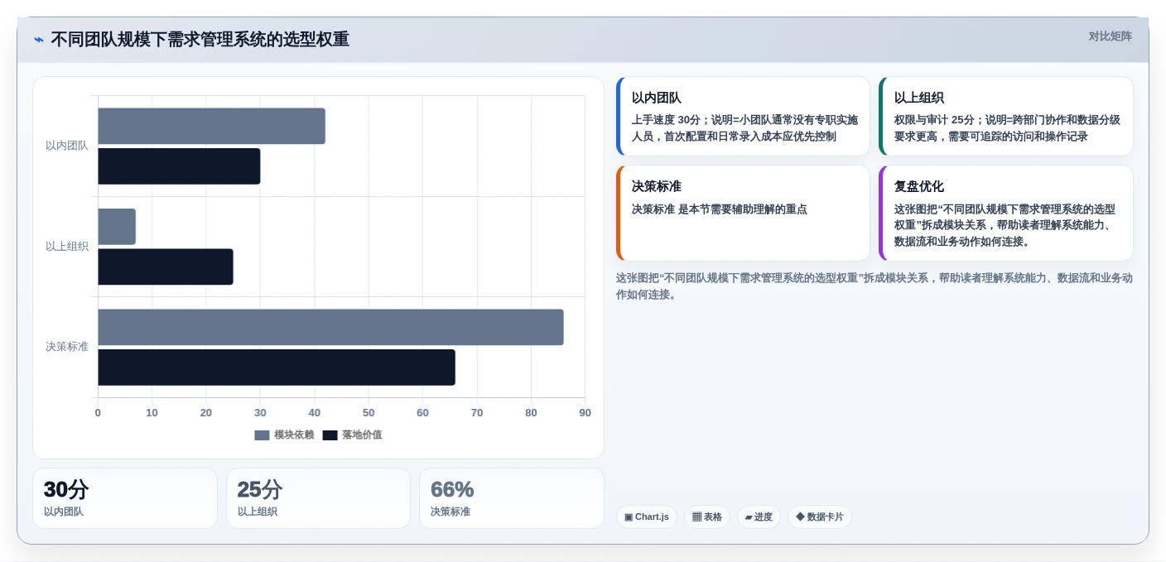Screen dimensions: 1166x562
Task: Click the 25分 stat card
Action: 318,498
